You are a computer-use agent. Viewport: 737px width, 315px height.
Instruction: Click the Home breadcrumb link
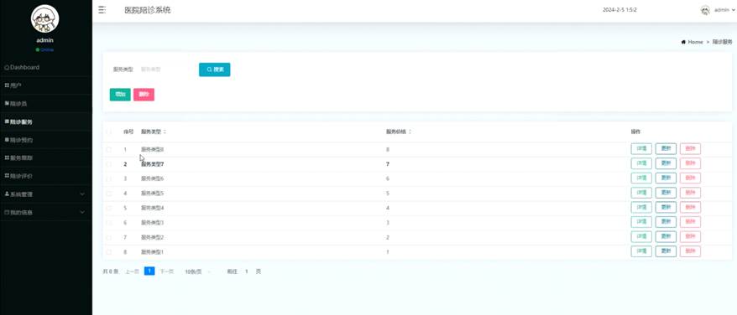(x=695, y=42)
